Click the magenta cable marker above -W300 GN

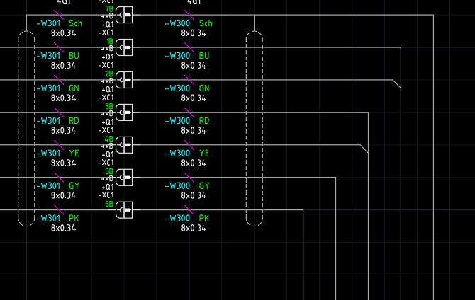(189, 80)
